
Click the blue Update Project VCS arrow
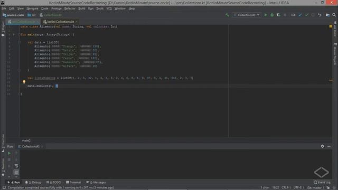click(300, 15)
